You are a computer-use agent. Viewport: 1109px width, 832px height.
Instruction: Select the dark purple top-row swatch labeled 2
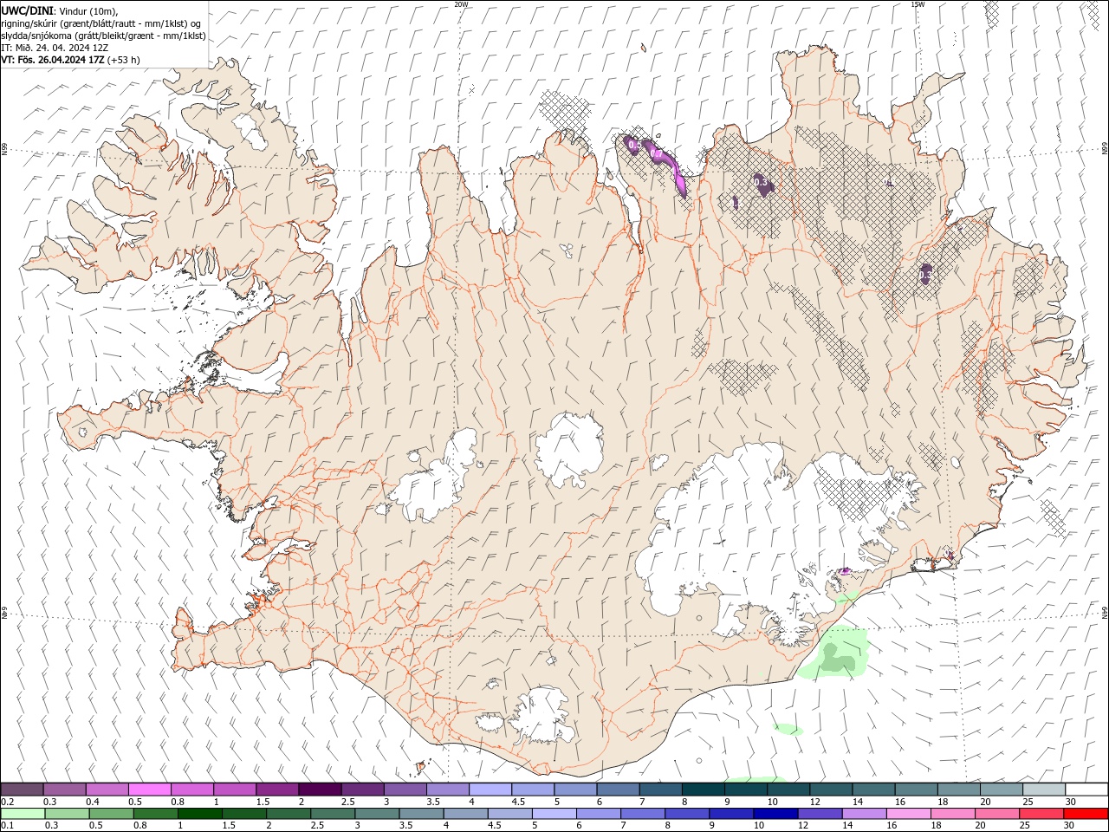tap(319, 789)
